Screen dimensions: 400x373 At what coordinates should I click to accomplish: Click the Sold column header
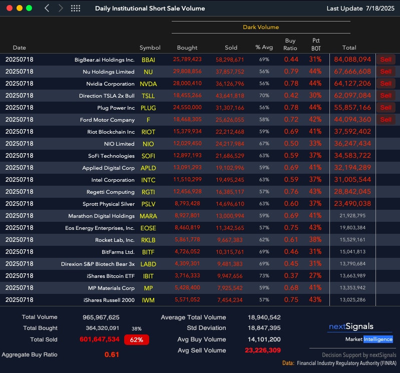point(231,48)
